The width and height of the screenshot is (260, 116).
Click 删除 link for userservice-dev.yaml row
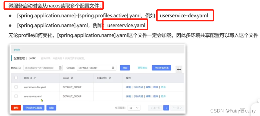pyautogui.click(x=156, y=87)
